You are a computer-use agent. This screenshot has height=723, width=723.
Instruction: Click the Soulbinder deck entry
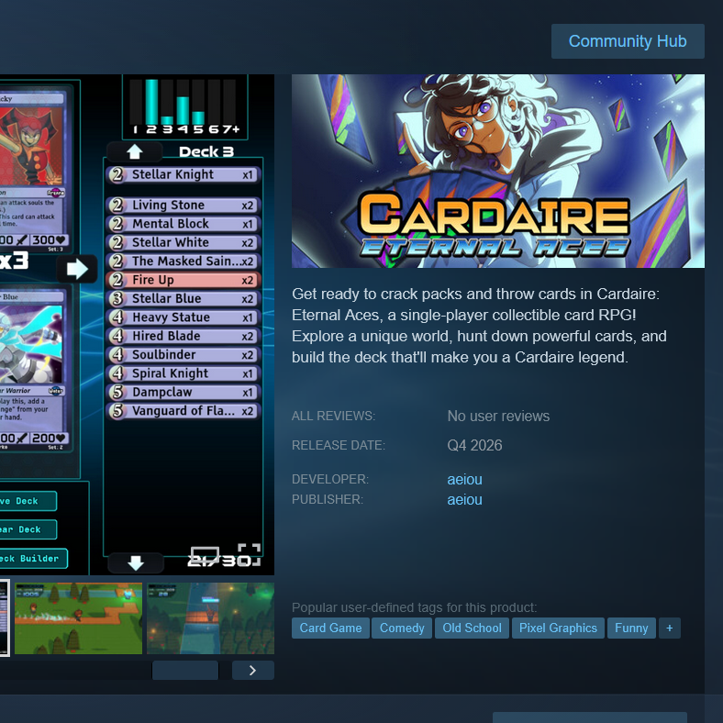(x=184, y=355)
